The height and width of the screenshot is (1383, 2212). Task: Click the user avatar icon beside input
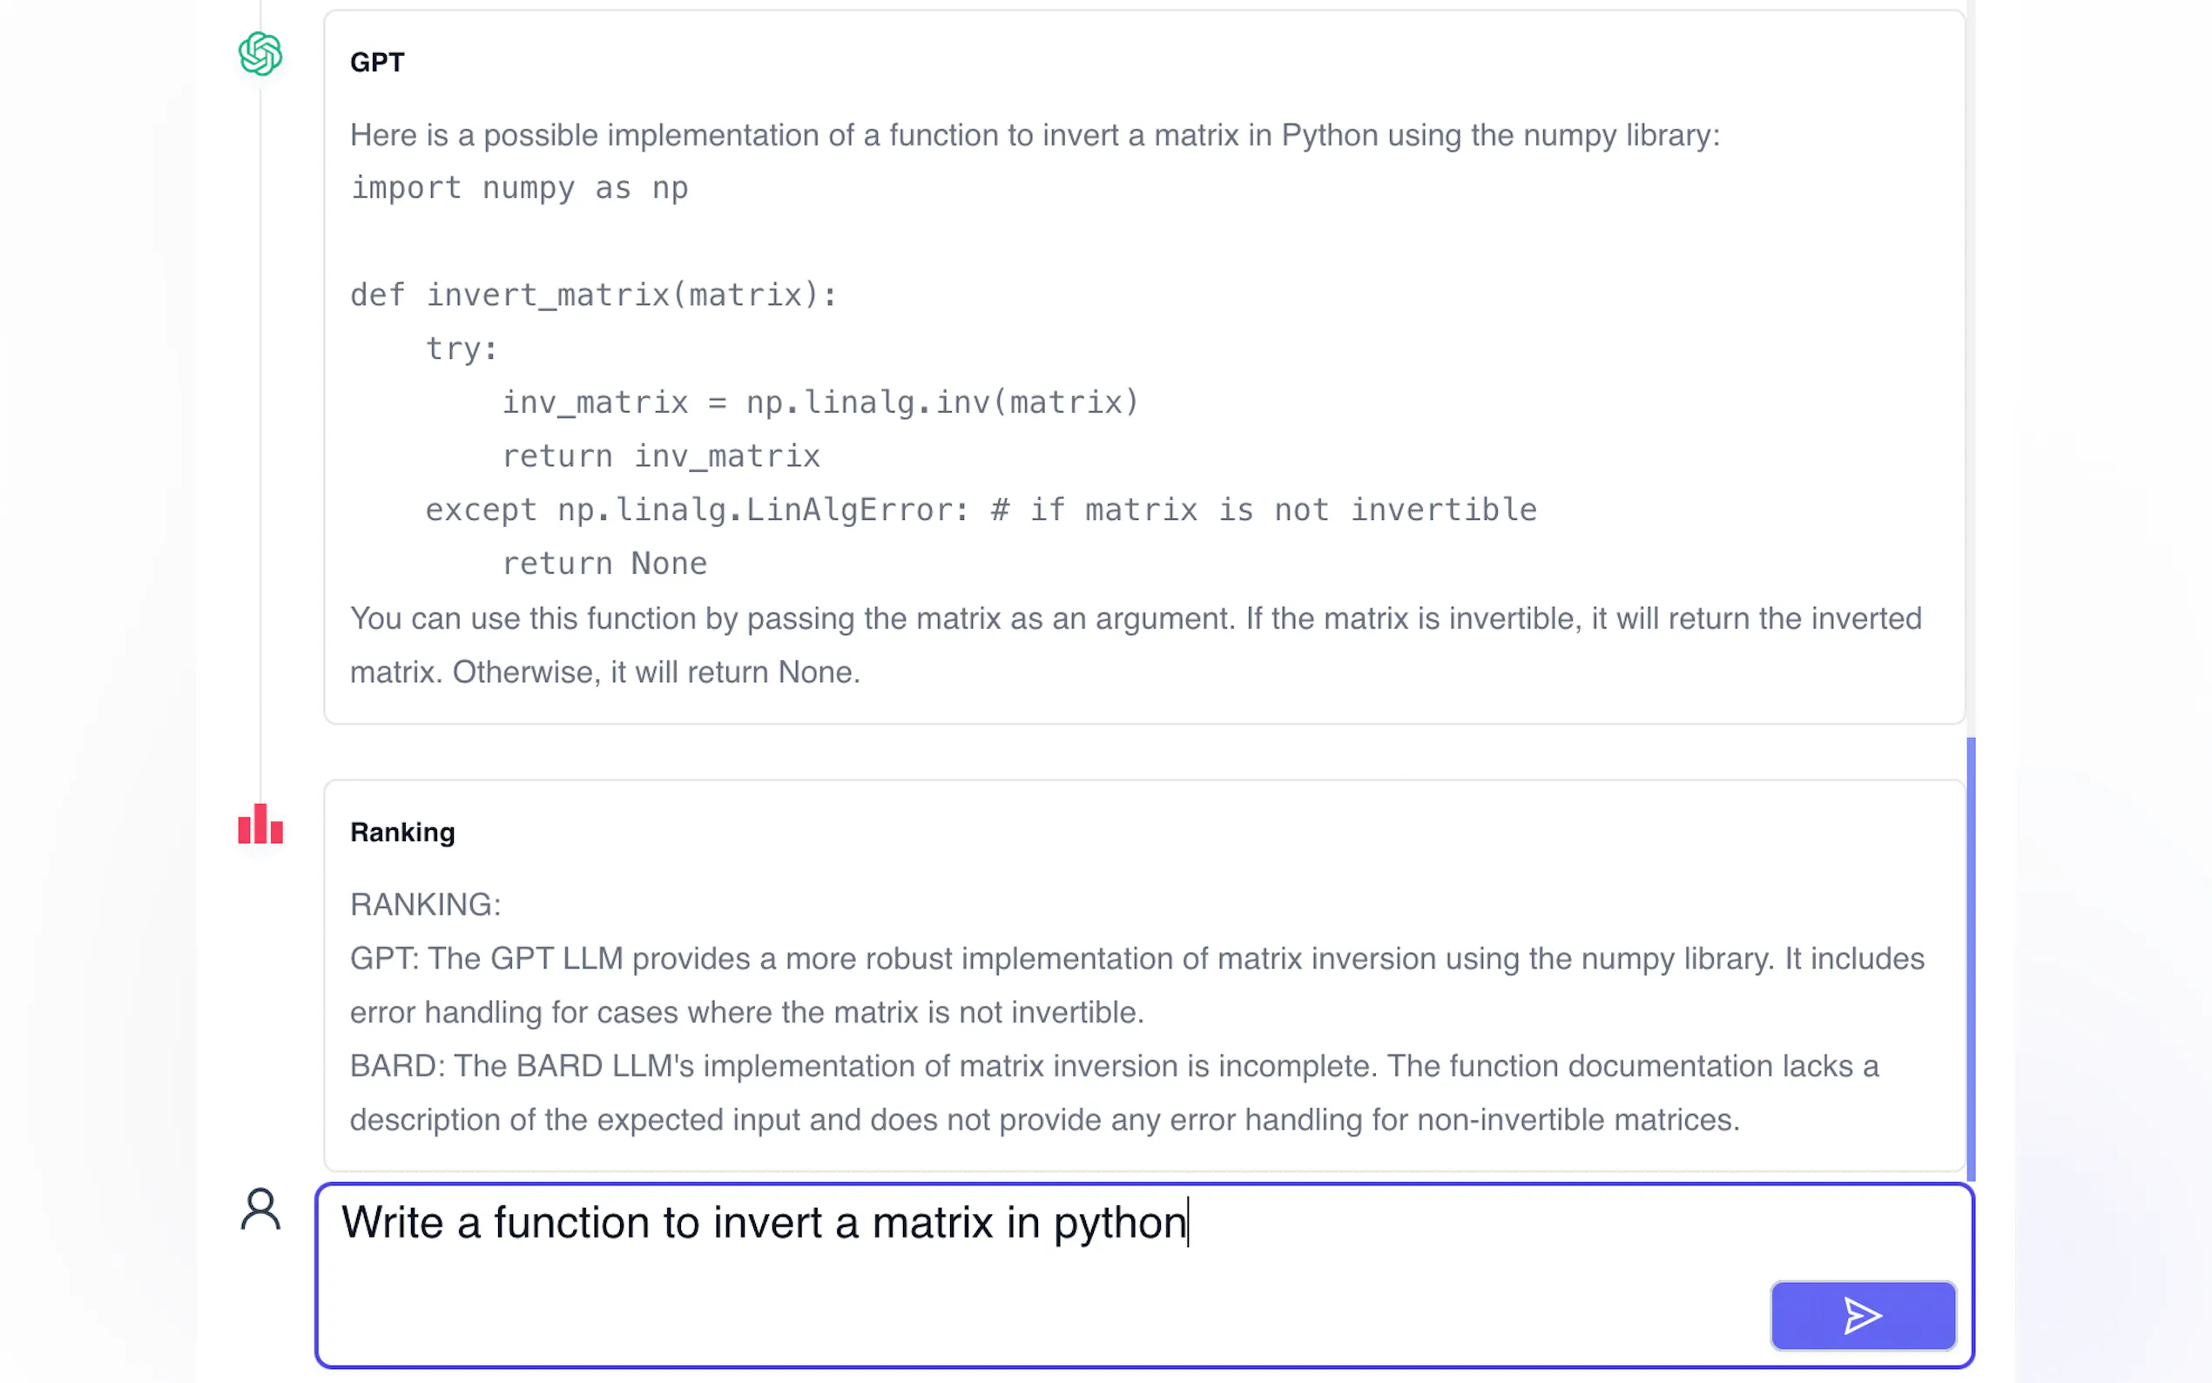click(260, 1209)
